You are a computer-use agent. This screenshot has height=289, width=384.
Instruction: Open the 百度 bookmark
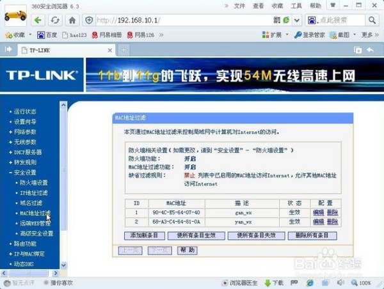[47, 35]
